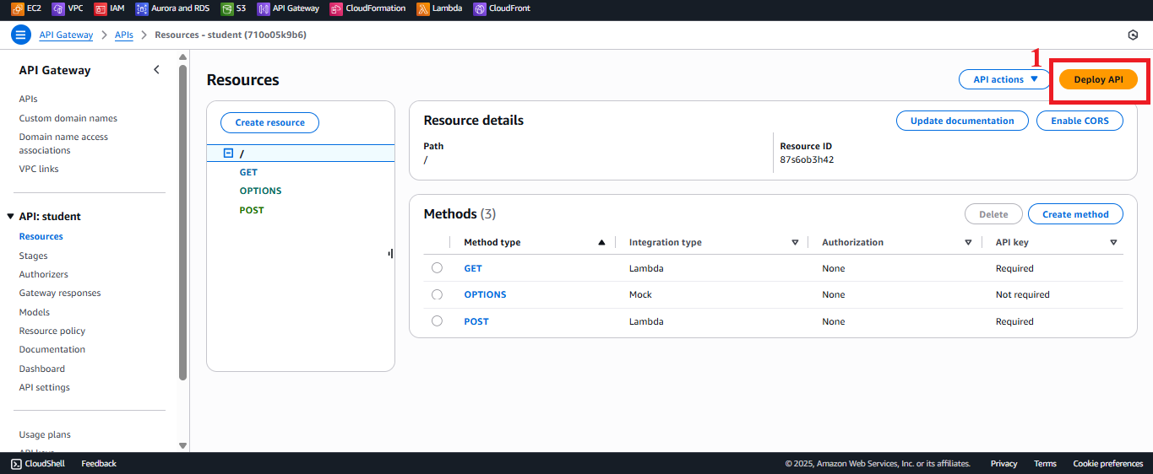
Task: Open VPC links in sidebar
Action: point(39,169)
